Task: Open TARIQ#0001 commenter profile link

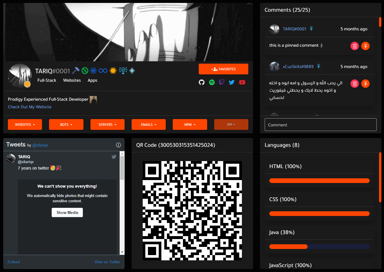Action: (294, 29)
